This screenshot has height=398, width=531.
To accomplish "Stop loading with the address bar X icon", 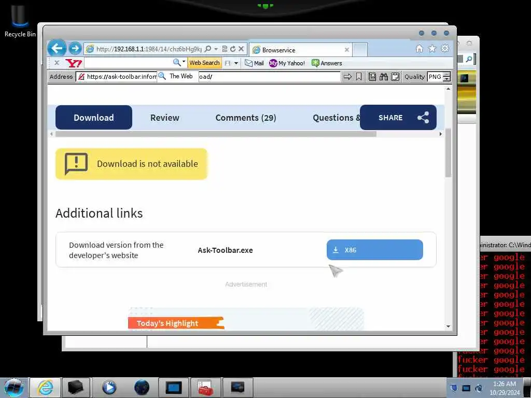I will (x=241, y=49).
